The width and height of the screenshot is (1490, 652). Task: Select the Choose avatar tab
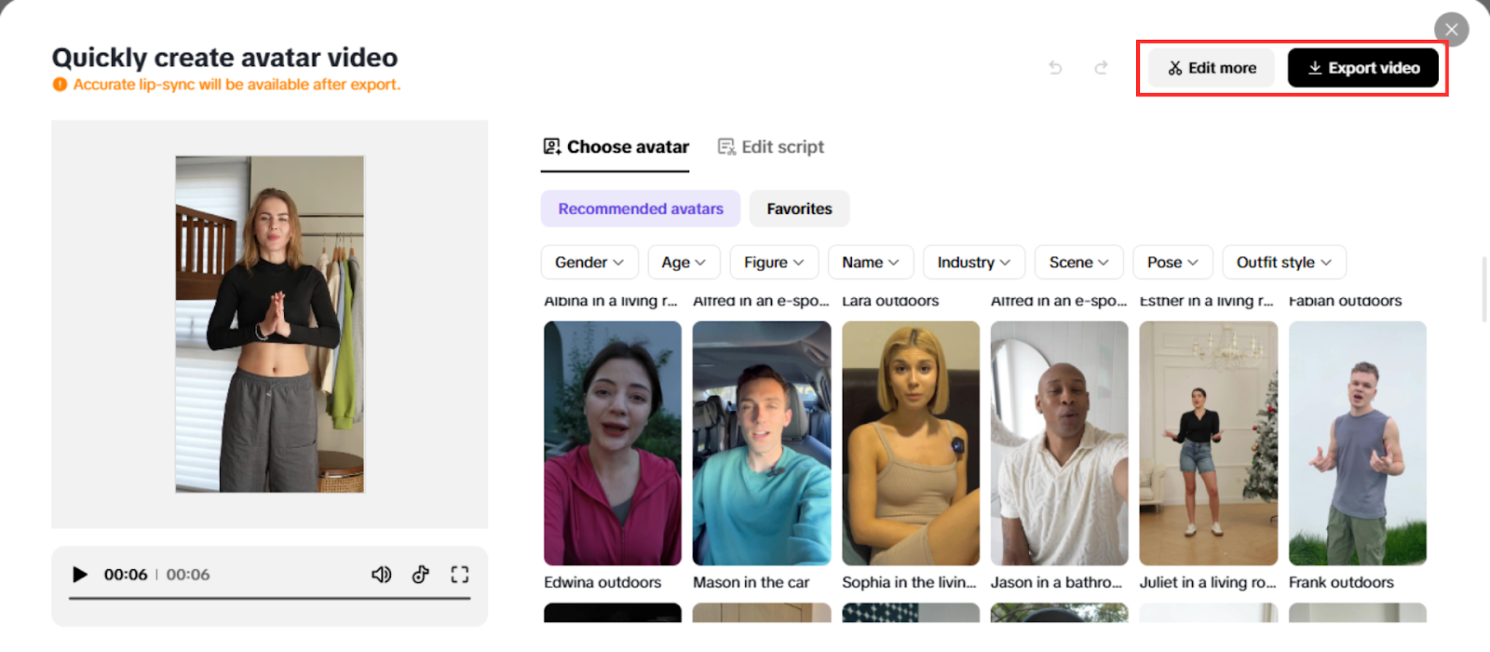coord(616,147)
